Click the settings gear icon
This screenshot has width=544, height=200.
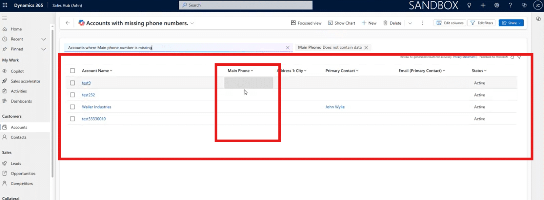point(497,5)
